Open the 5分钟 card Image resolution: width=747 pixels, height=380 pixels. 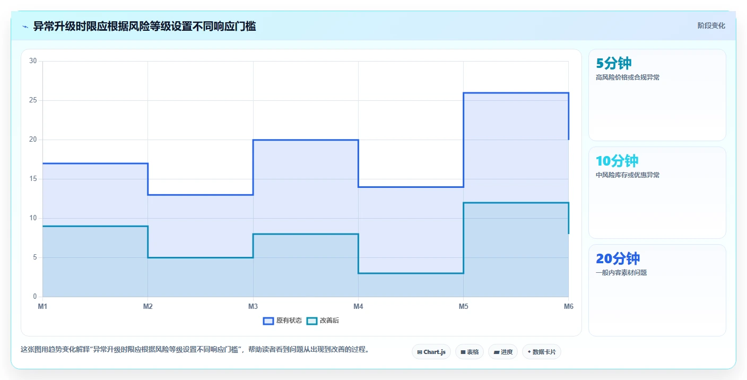(657, 95)
